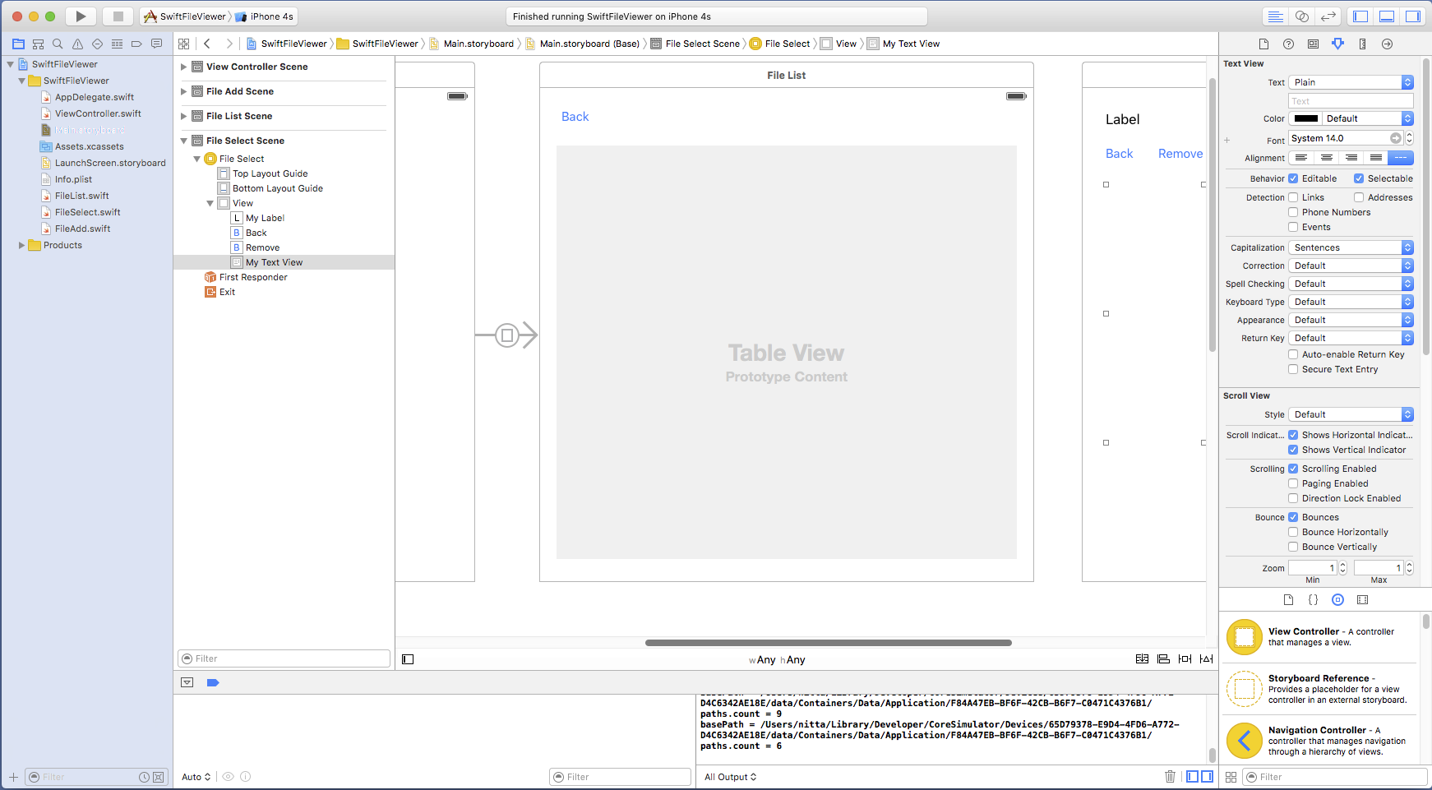Viewport: 1432px width, 790px height.
Task: Open the Keyboard Type dropdown
Action: click(1350, 302)
